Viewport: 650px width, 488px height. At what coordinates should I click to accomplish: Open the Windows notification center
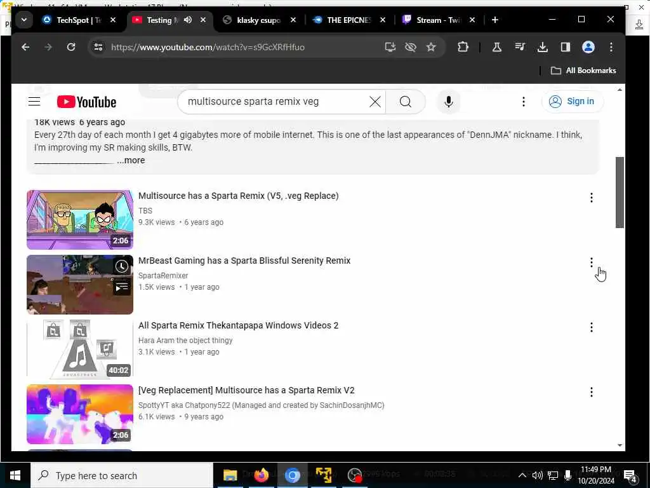630,475
